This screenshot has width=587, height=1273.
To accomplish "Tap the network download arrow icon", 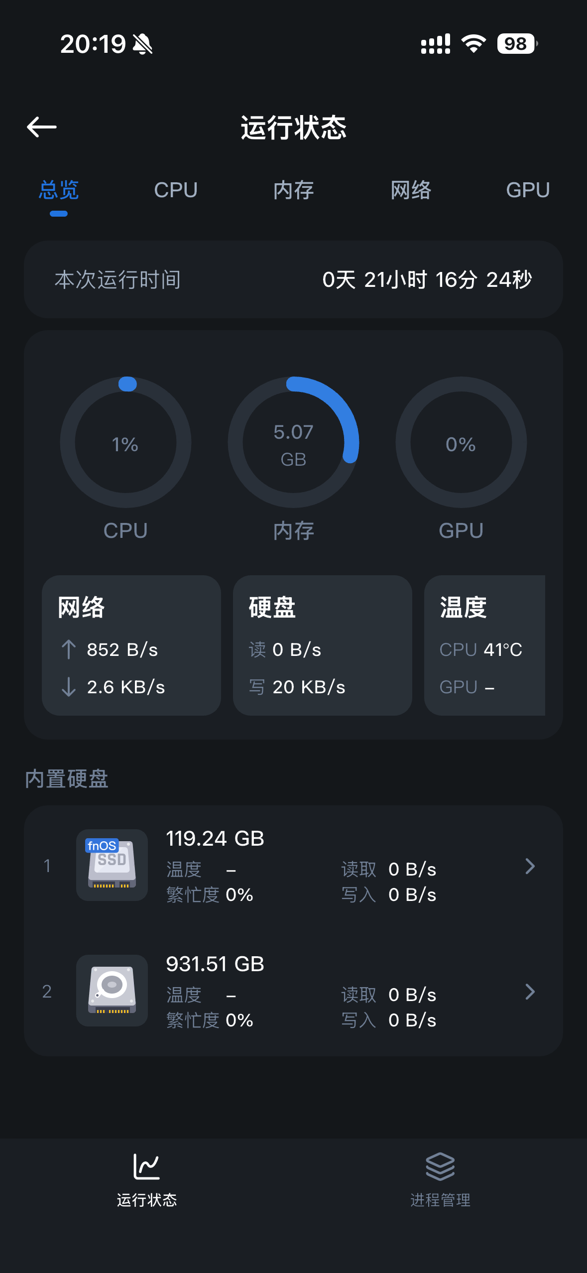I will pyautogui.click(x=69, y=687).
